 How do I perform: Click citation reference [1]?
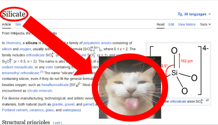pyautogui.click(x=42, y=72)
